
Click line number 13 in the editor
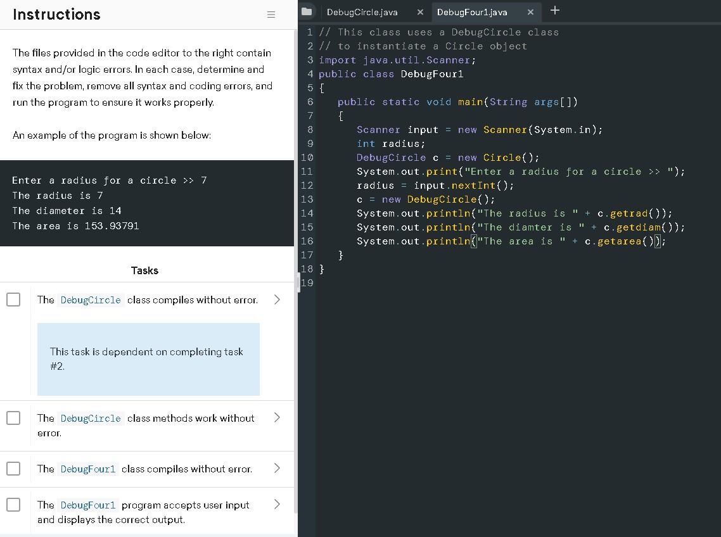click(307, 199)
